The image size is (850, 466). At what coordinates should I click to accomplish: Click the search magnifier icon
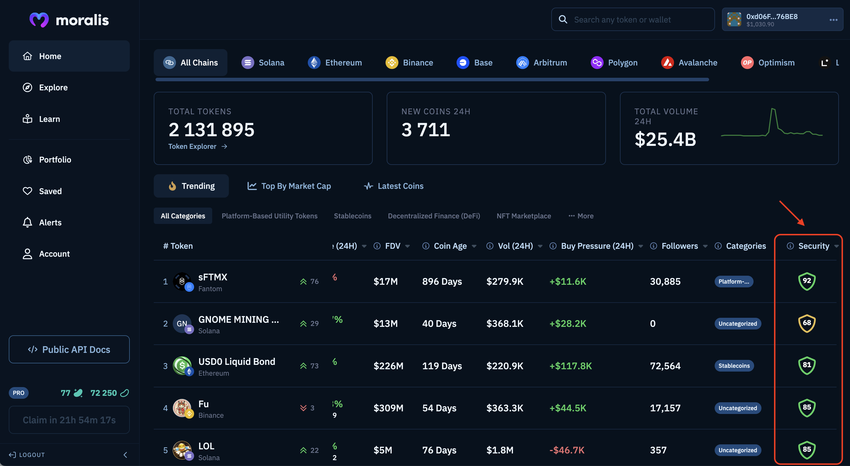point(563,20)
